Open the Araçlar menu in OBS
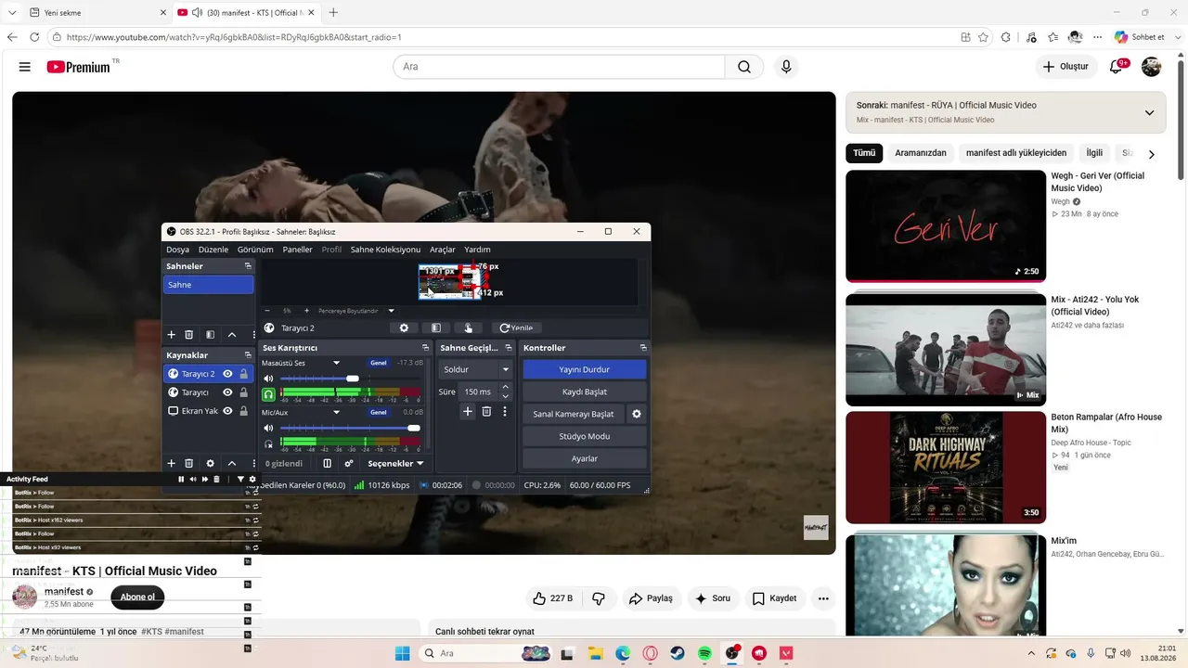Image resolution: width=1188 pixels, height=668 pixels. coord(443,250)
